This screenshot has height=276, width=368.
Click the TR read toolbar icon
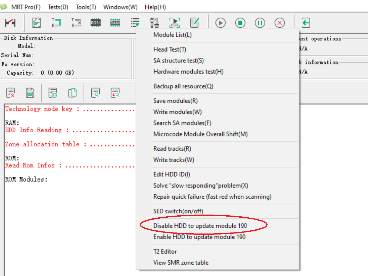56,23
